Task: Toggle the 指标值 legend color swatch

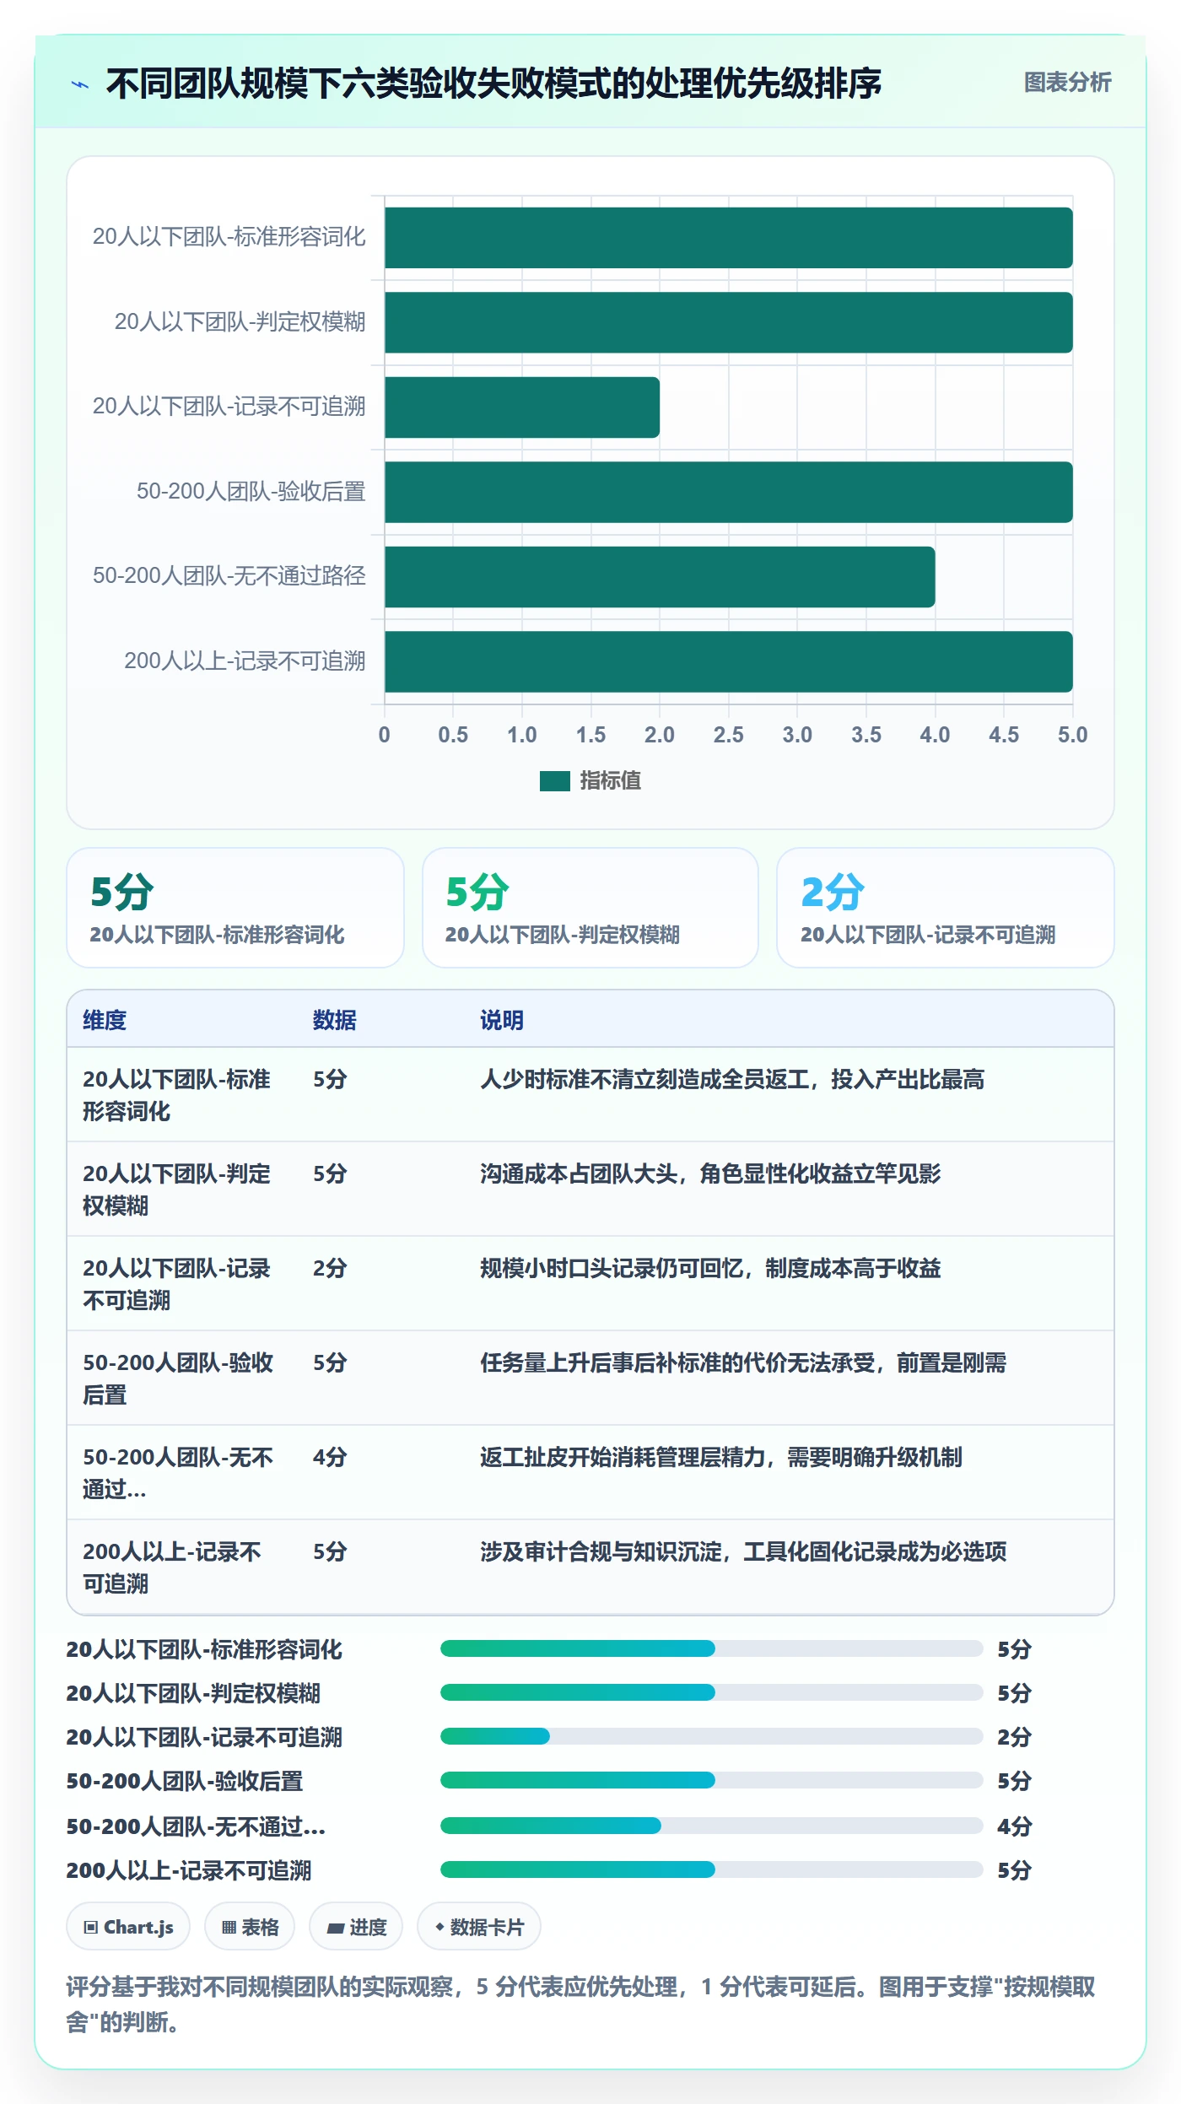Action: tap(554, 781)
